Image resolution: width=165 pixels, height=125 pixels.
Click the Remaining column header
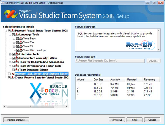click(151, 79)
